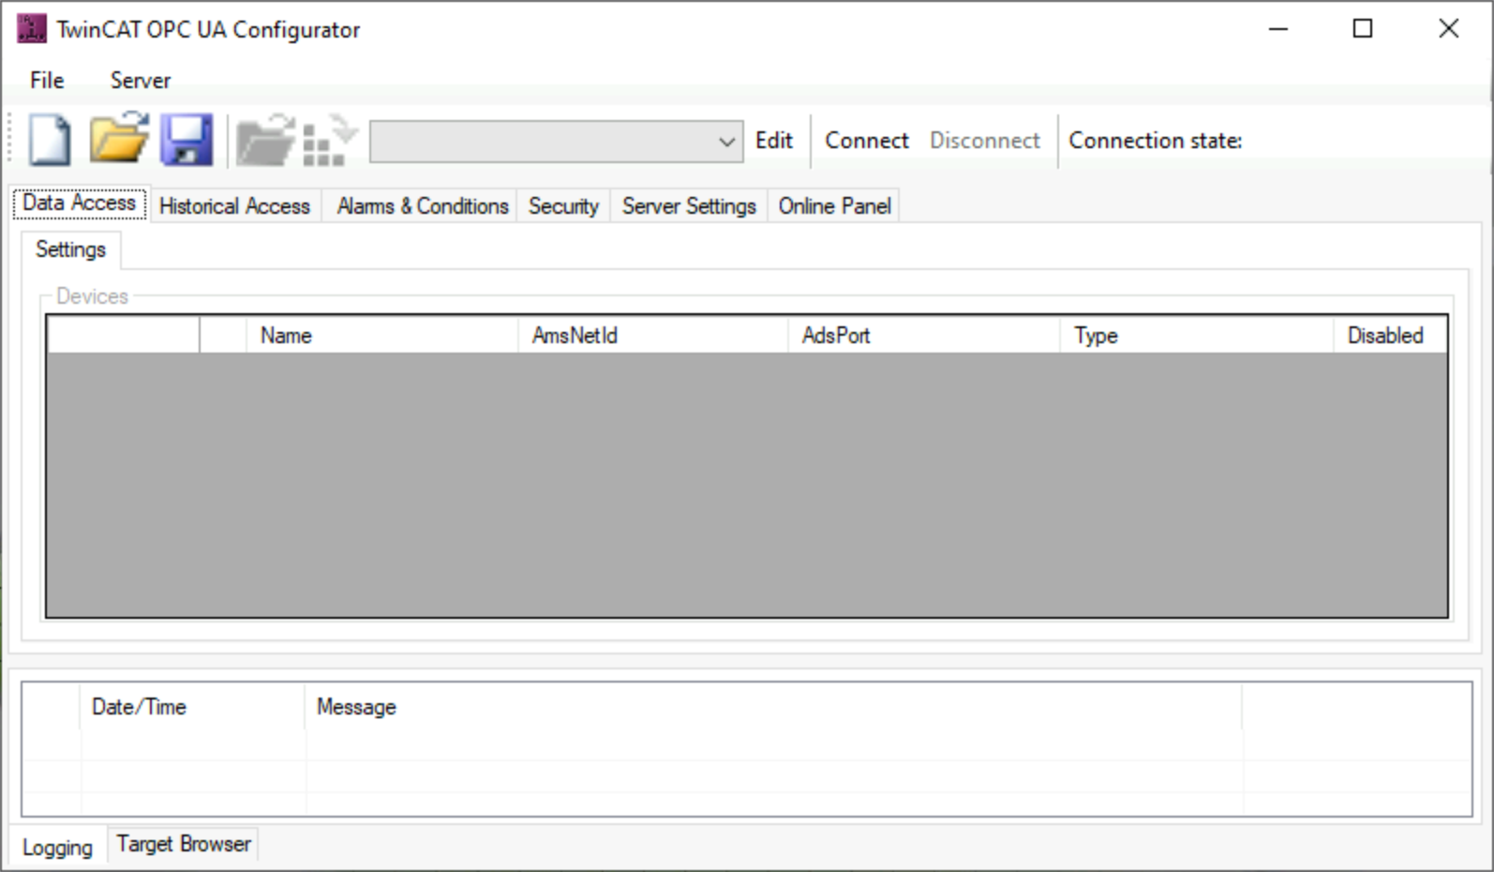Click the AdsPort column header
The height and width of the screenshot is (872, 1494).
(923, 336)
